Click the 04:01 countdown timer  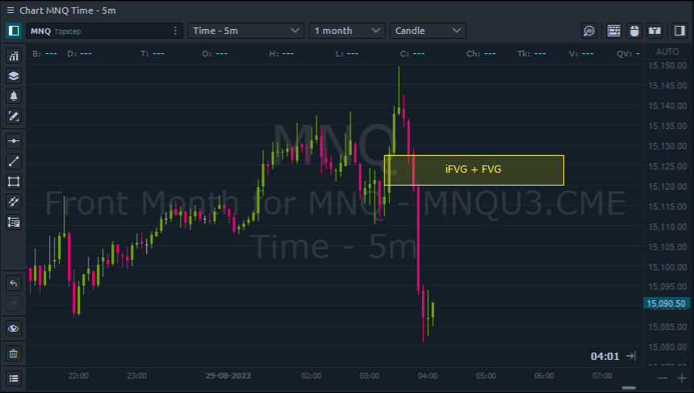coord(605,356)
